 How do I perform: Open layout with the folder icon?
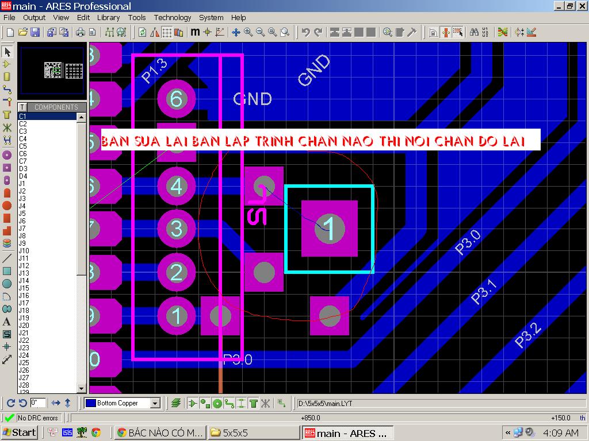tap(22, 33)
